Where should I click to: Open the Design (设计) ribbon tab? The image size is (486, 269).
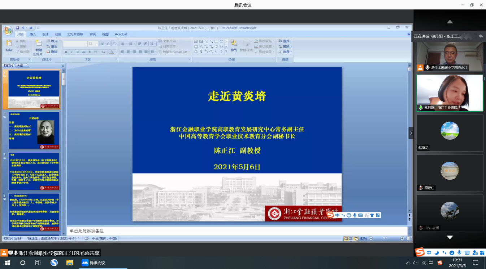(45, 34)
